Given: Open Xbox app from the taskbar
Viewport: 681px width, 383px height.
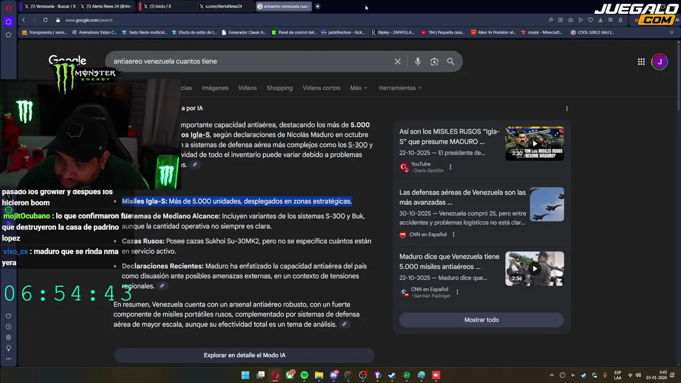Looking at the screenshot, I should coord(290,375).
